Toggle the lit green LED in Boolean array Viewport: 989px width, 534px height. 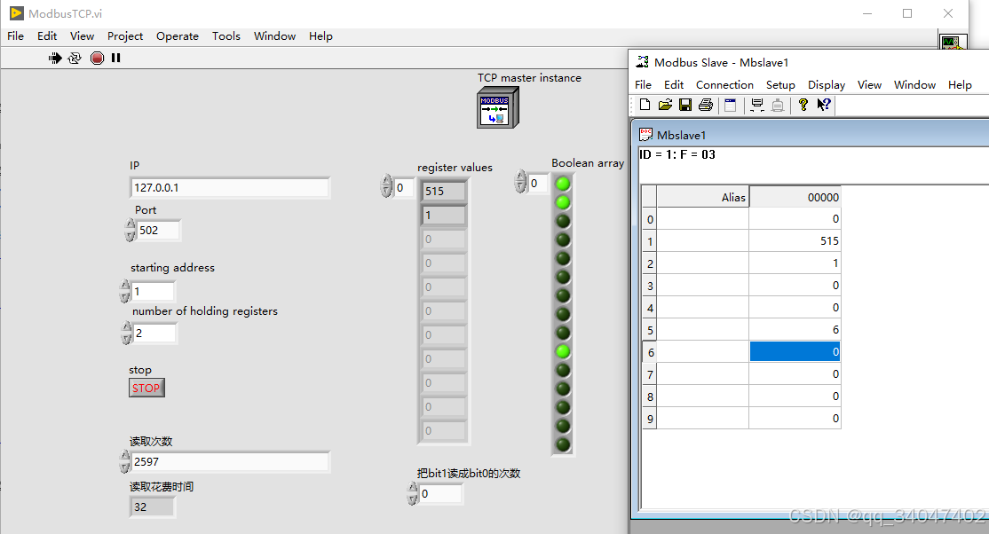coord(563,351)
